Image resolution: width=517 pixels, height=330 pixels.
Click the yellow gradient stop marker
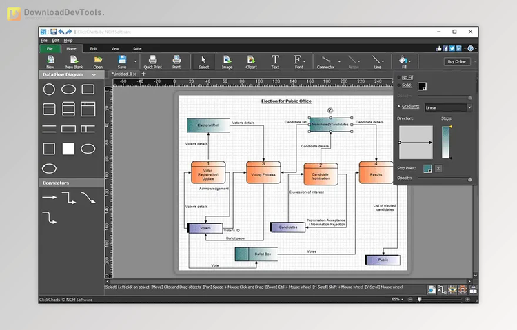click(x=451, y=127)
